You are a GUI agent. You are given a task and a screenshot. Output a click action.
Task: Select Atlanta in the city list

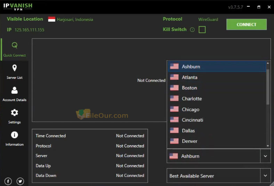[217, 77]
